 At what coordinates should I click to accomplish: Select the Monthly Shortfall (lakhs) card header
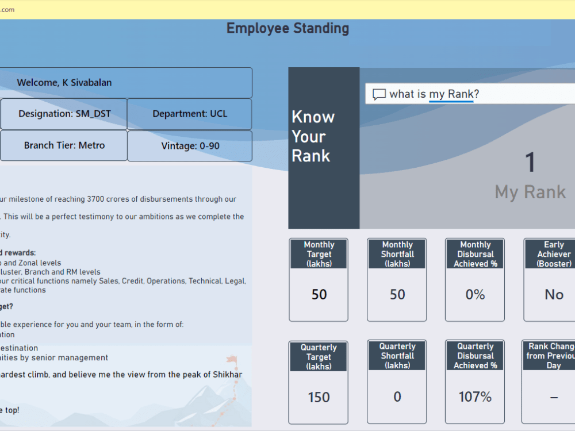pyautogui.click(x=397, y=254)
